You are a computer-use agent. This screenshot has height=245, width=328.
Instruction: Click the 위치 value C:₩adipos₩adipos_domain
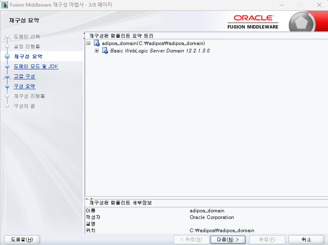pyautogui.click(x=222, y=231)
